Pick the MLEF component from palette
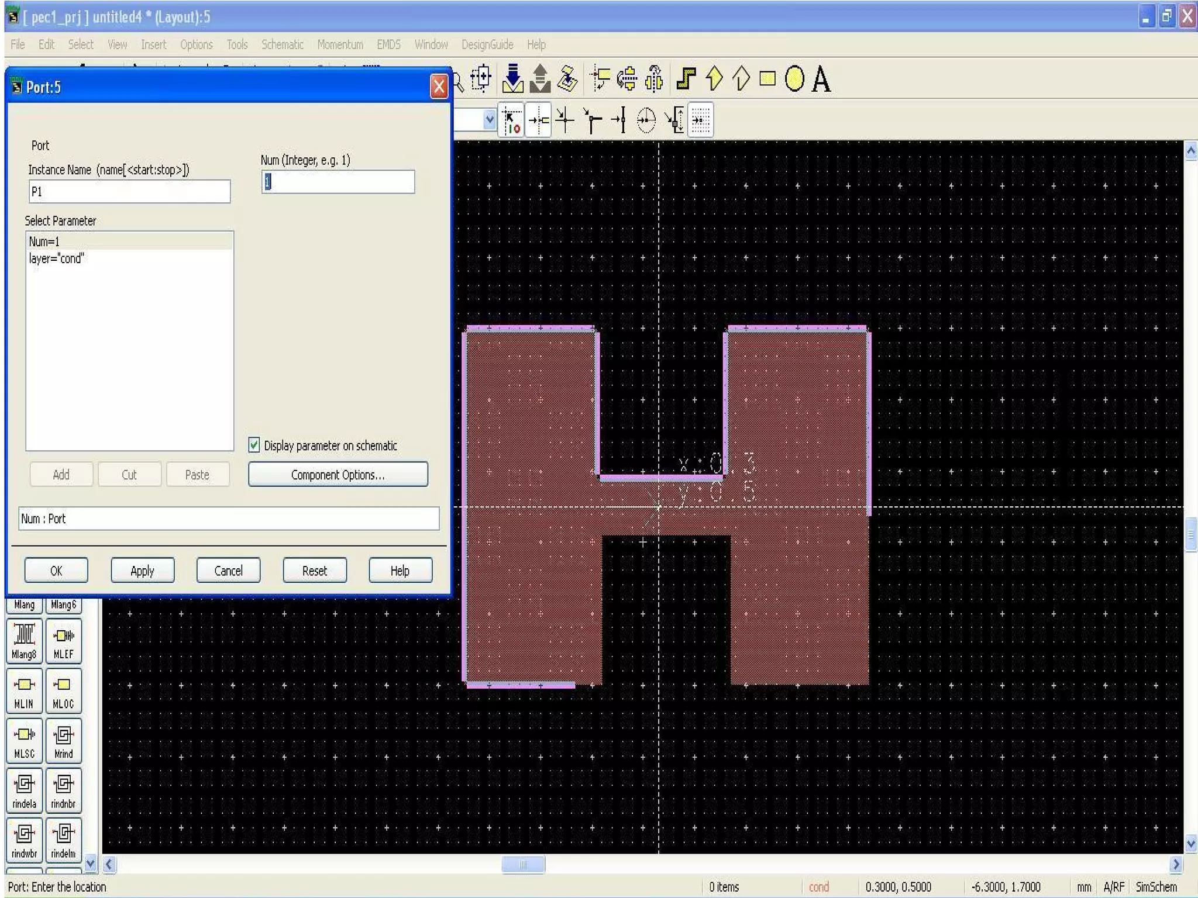 click(x=63, y=641)
